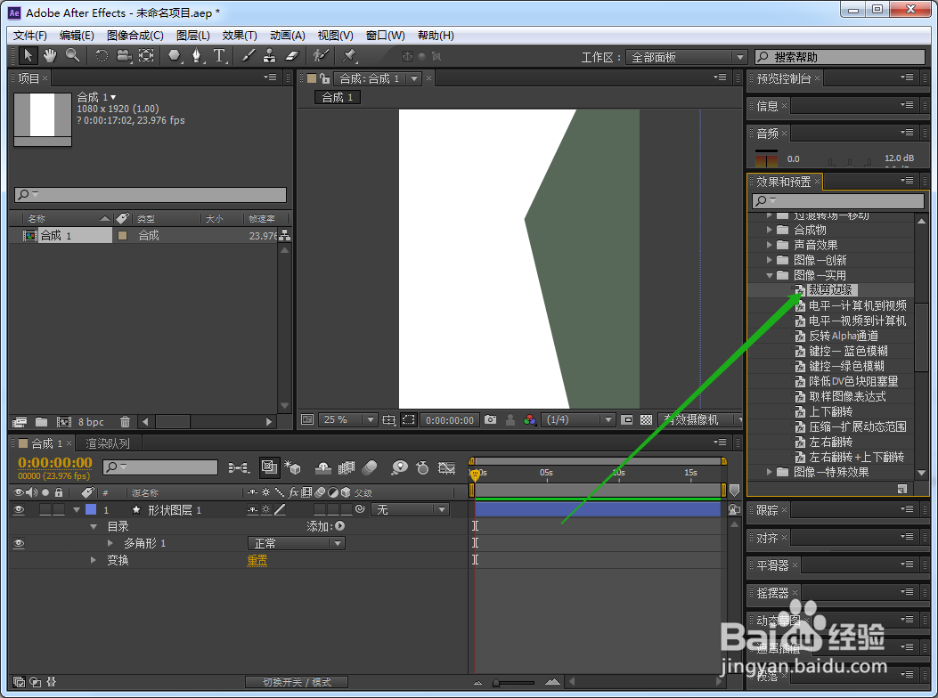938x698 pixels.
Task: Select the Roto Brush tool
Action: click(322, 56)
